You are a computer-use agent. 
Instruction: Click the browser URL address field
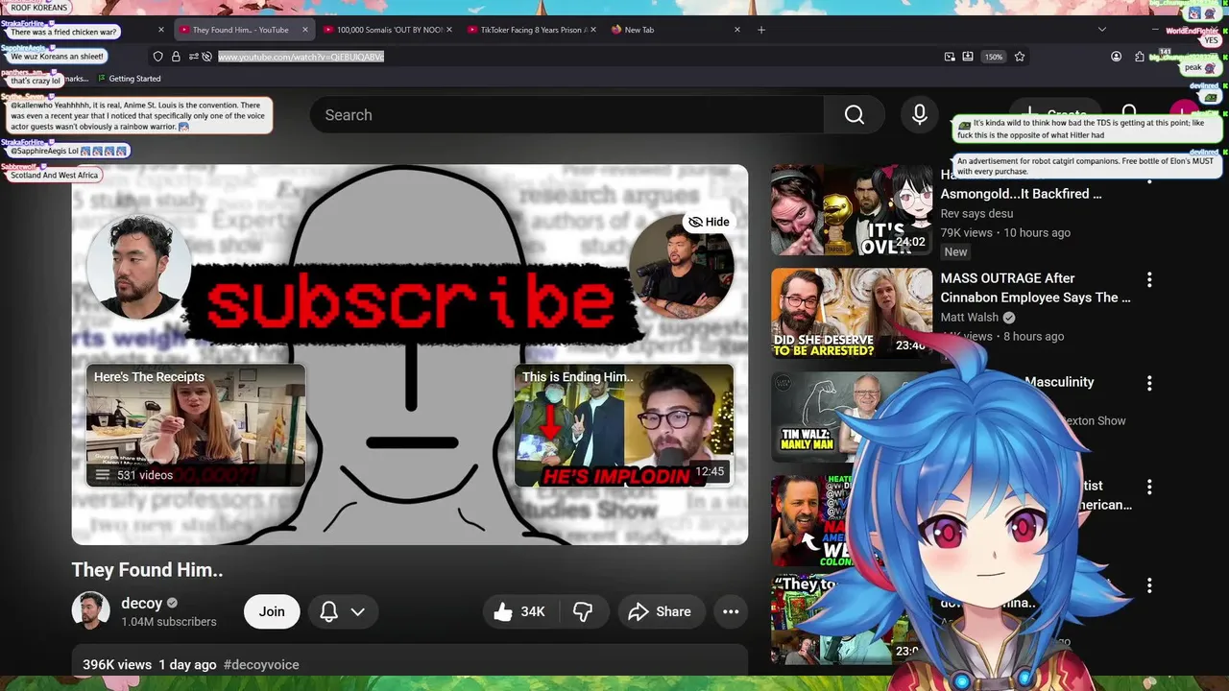[x=576, y=57]
